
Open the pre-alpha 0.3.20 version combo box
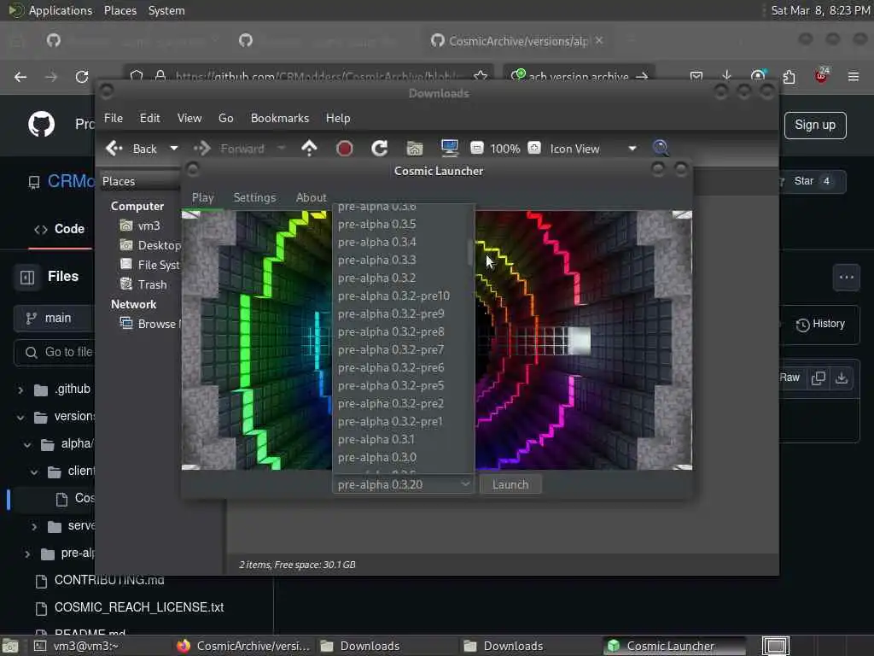point(403,485)
